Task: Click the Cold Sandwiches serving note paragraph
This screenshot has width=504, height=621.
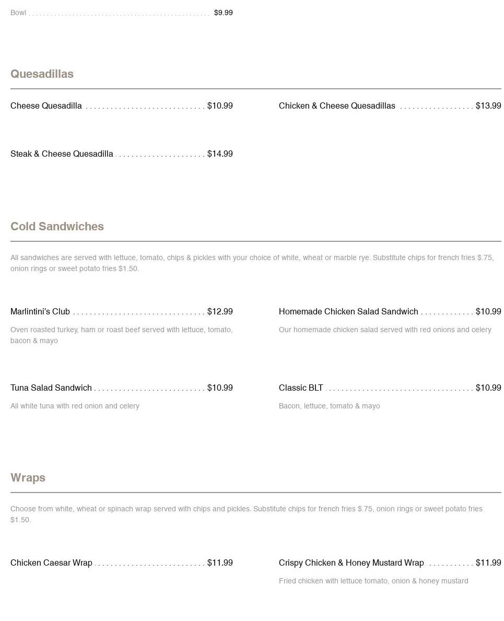Action: tap(252, 263)
